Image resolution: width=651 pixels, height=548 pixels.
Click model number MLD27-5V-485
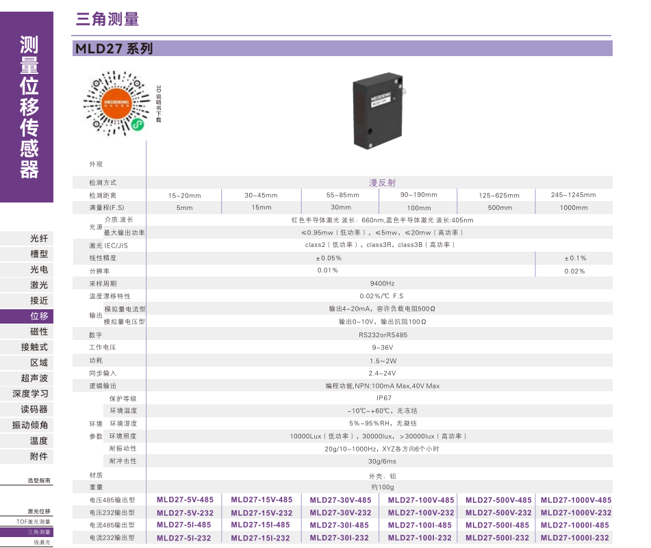pyautogui.click(x=185, y=500)
